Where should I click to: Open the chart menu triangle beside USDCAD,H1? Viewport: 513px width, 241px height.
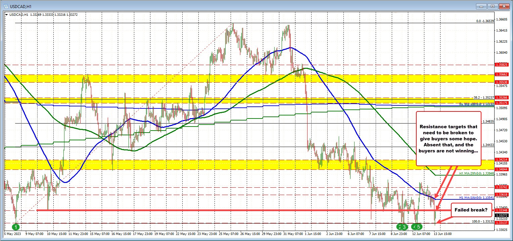click(x=7, y=14)
